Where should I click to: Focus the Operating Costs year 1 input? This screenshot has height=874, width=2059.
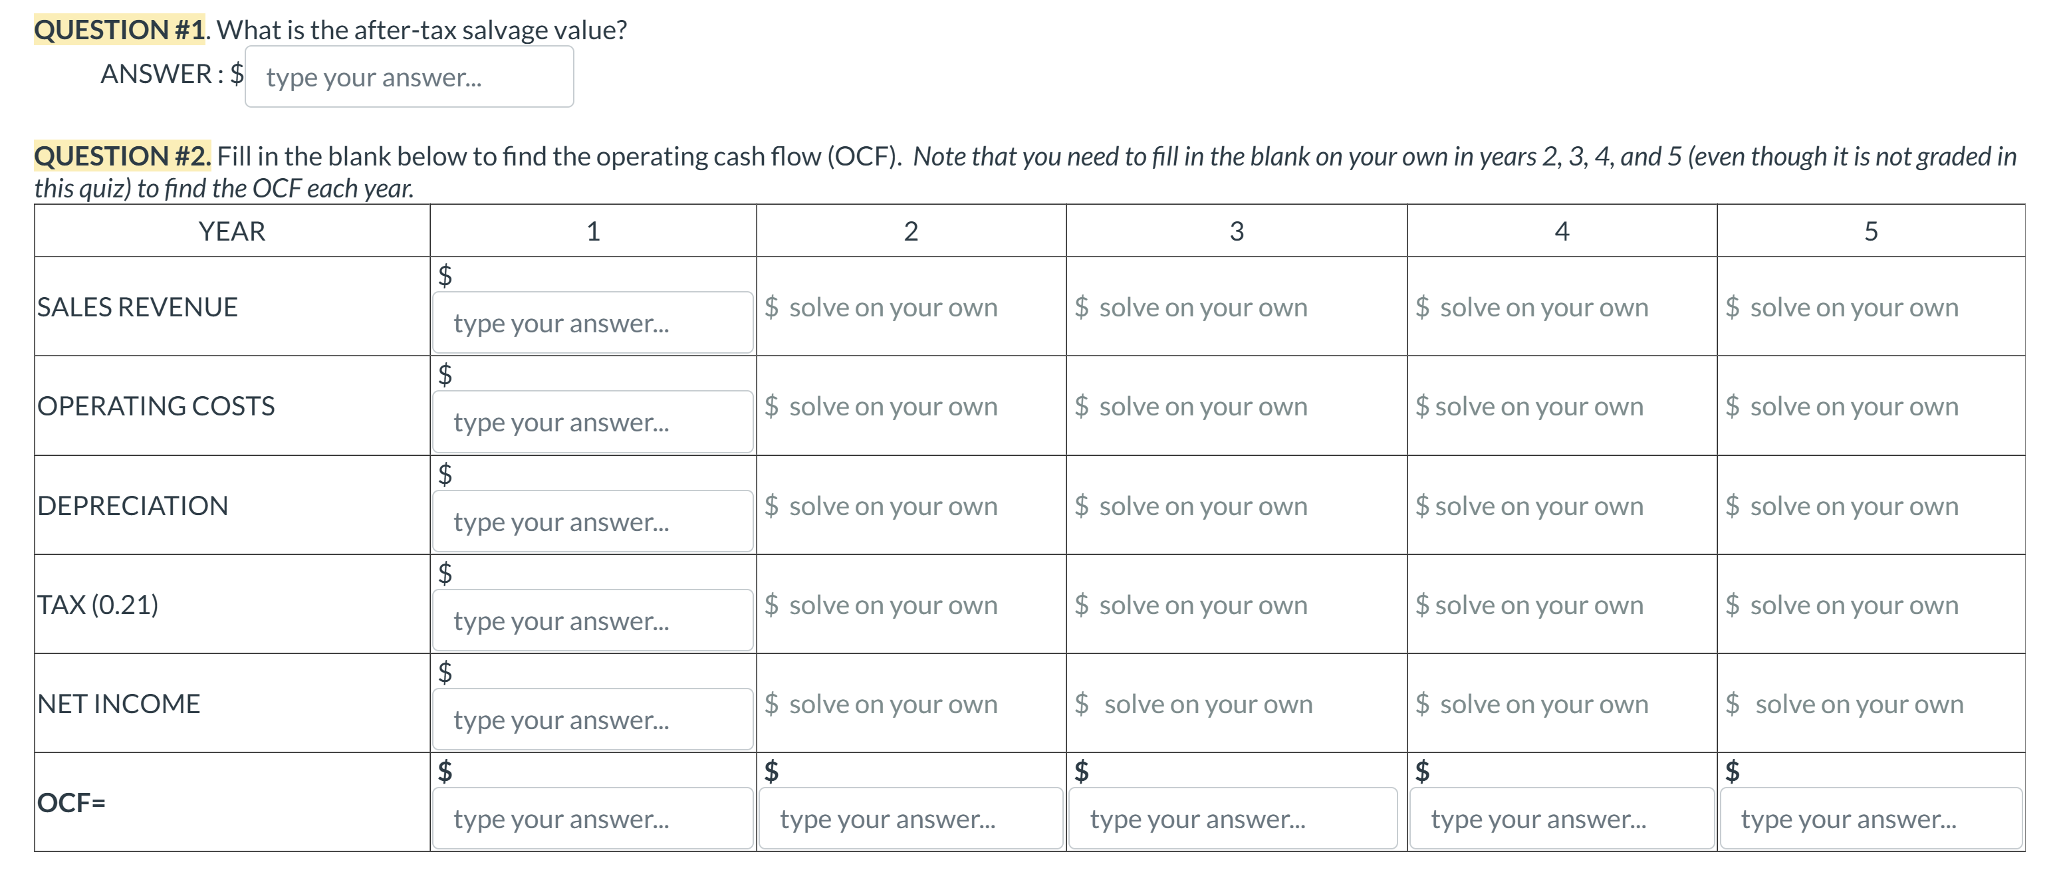click(x=592, y=422)
